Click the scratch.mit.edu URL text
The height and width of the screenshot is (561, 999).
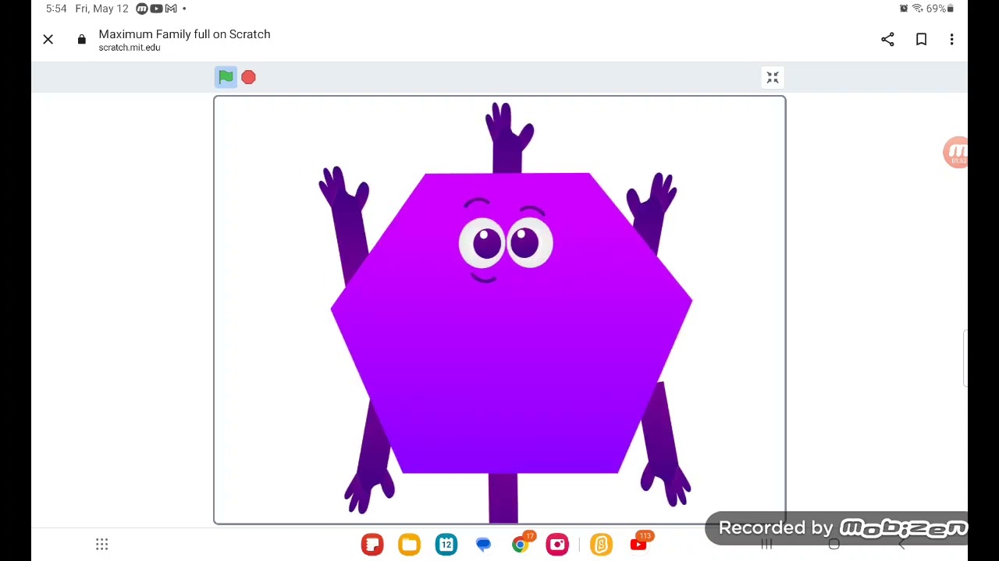130,48
